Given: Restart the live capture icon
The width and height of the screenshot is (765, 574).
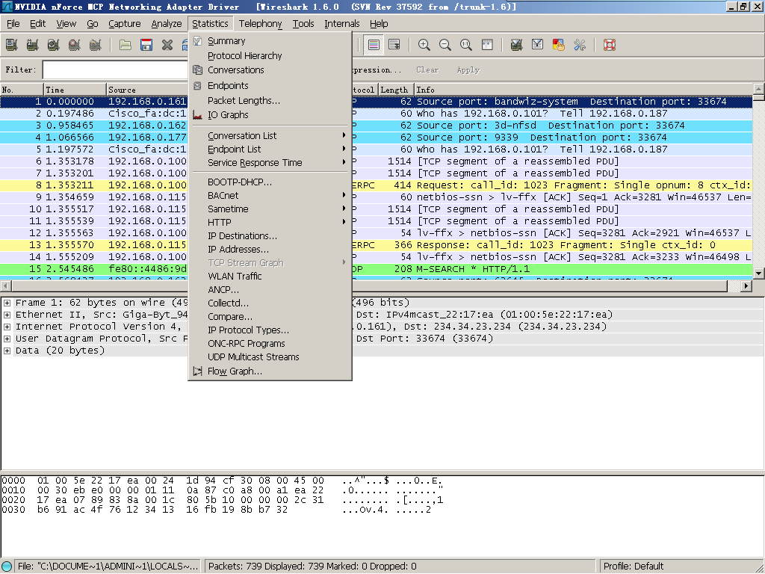Looking at the screenshot, I should point(96,45).
